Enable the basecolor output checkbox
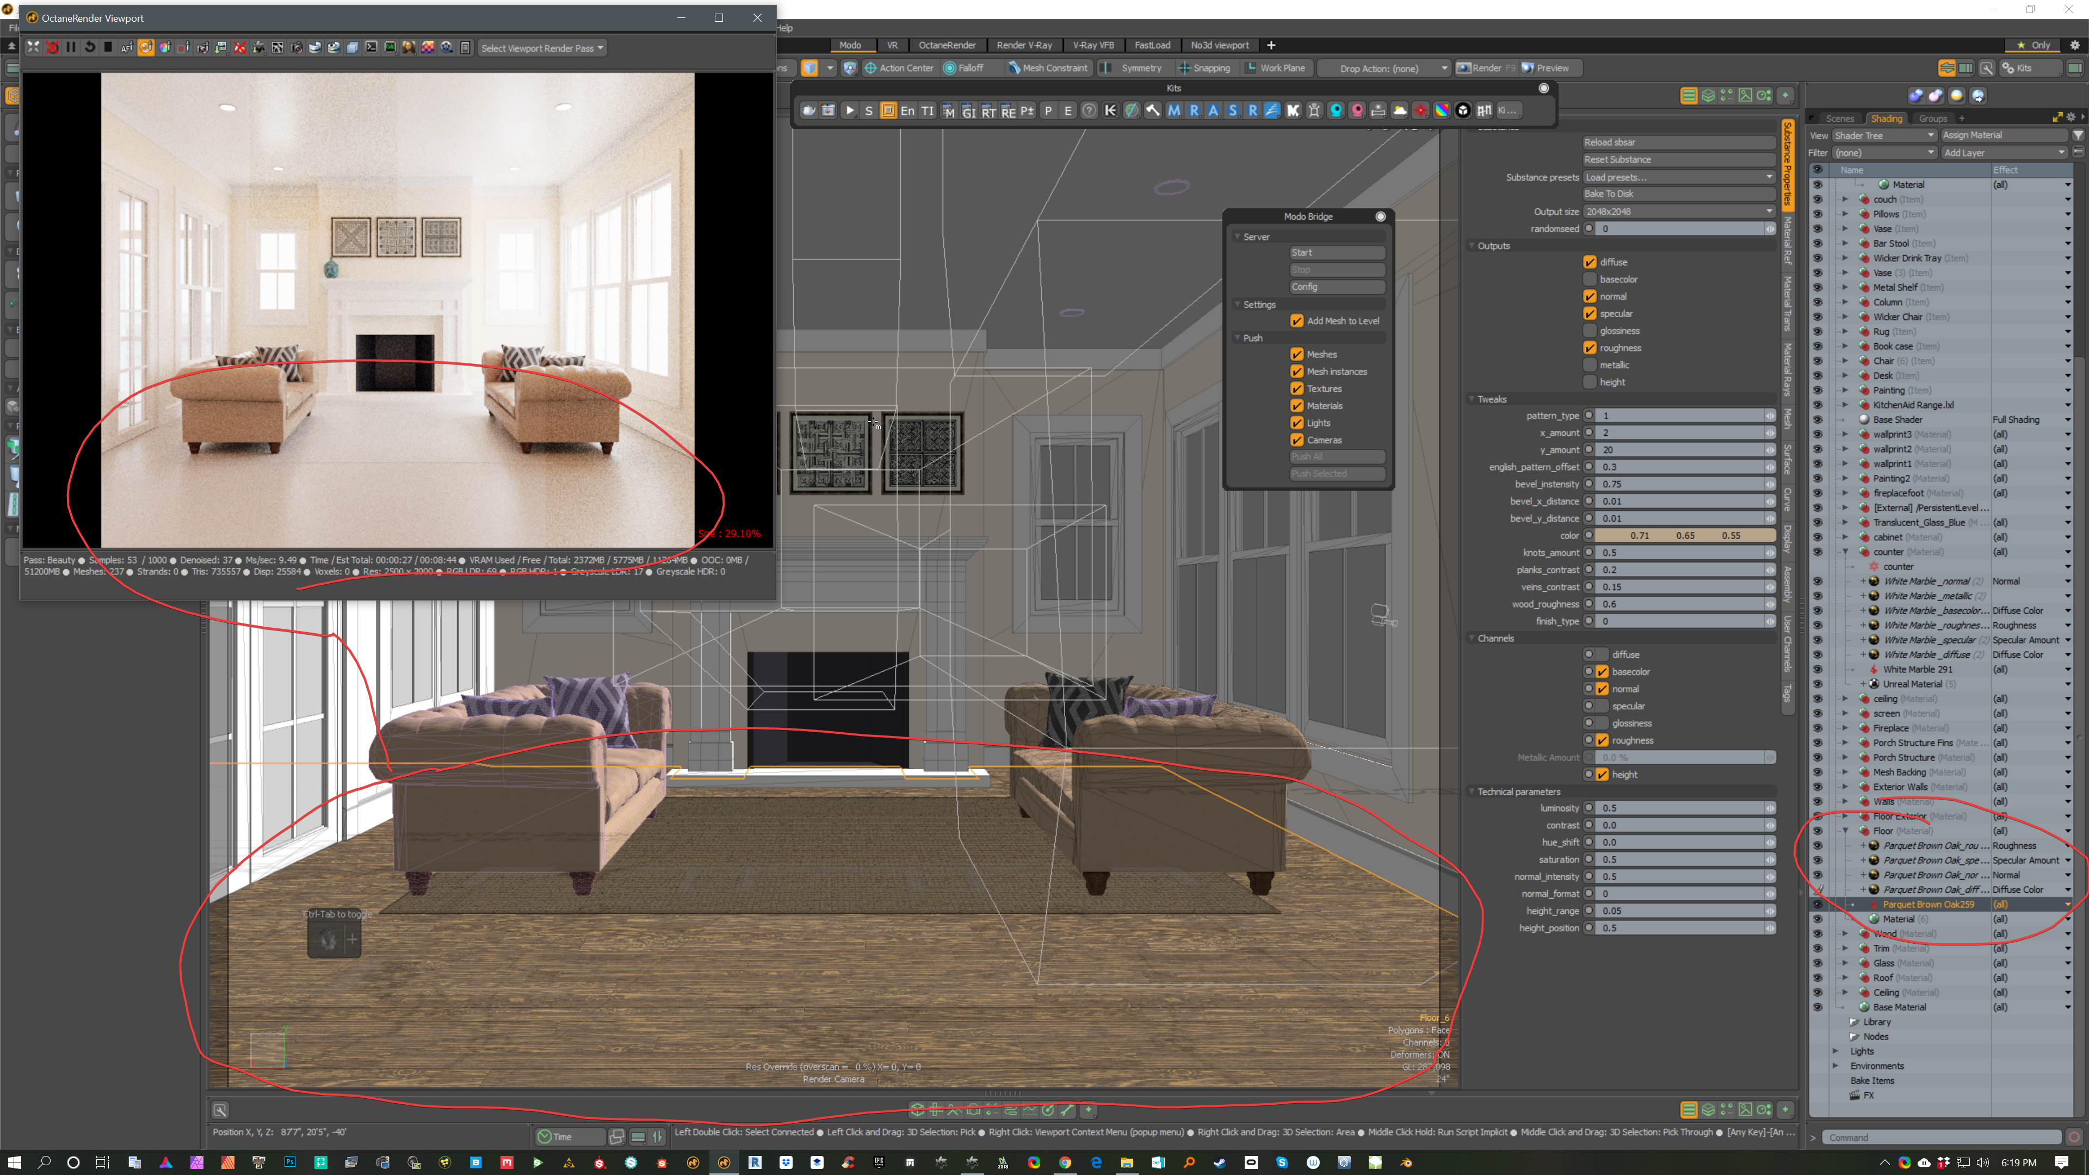This screenshot has height=1175, width=2089. tap(1590, 279)
